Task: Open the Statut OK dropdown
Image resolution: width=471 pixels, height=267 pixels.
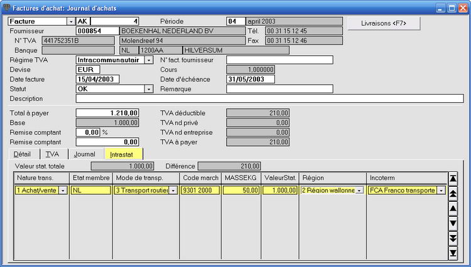Action: [x=149, y=89]
